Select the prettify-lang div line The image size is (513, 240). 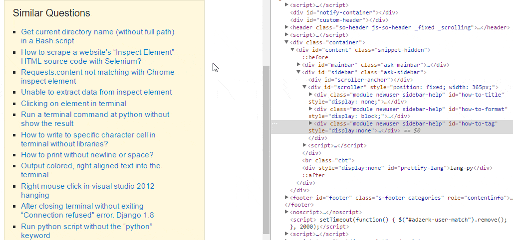coord(397,168)
